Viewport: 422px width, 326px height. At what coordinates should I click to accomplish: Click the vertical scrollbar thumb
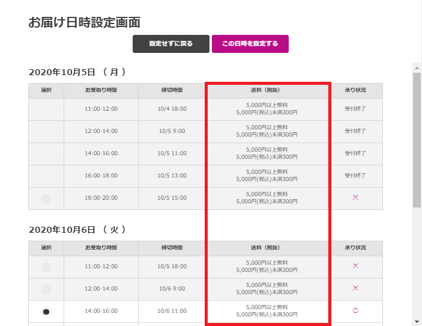pos(417,138)
